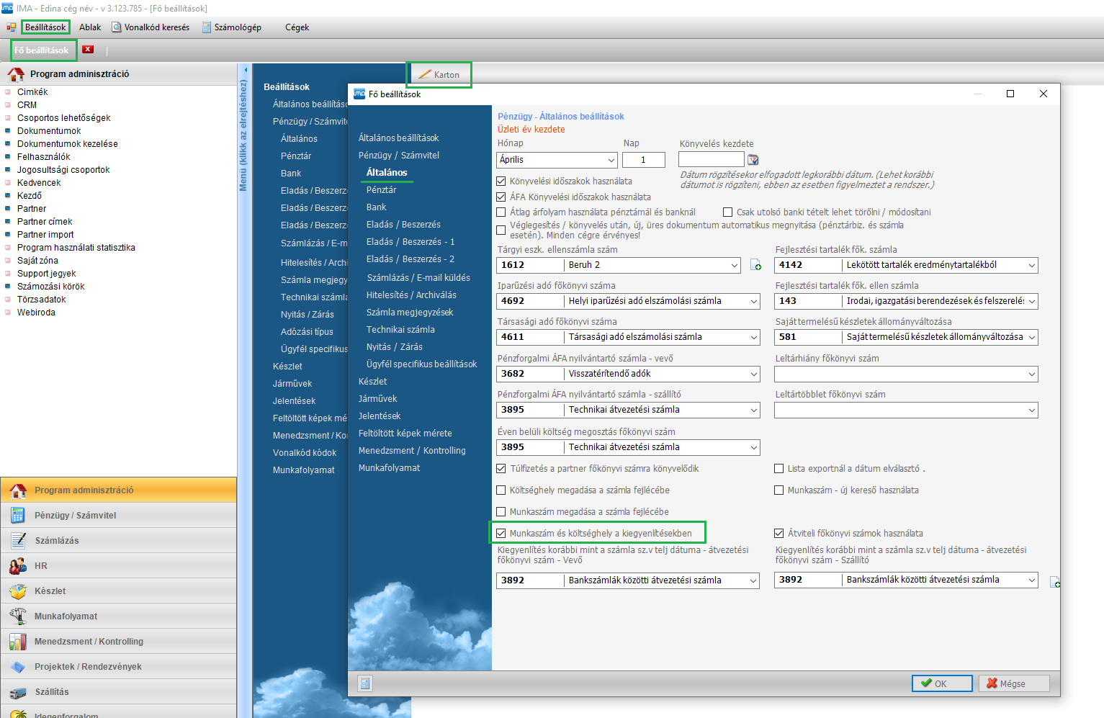Click the Karton pencil button
Image resolution: width=1104 pixels, height=718 pixels.
[439, 75]
